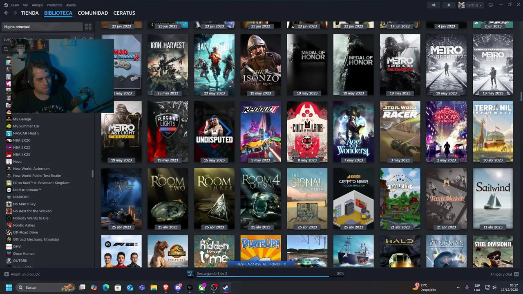Click the Página principal button
Image resolution: width=523 pixels, height=294 pixels.
click(x=41, y=27)
